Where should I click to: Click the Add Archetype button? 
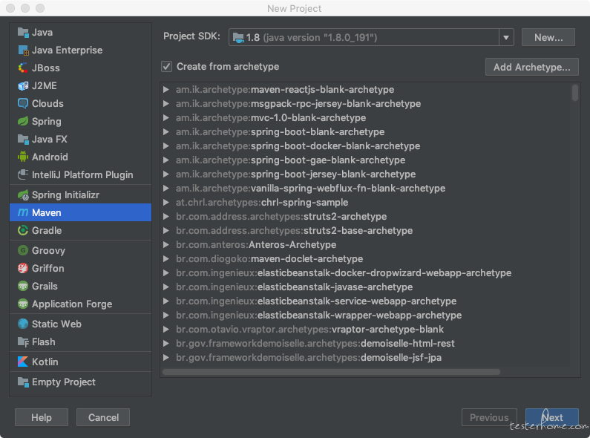pos(531,67)
